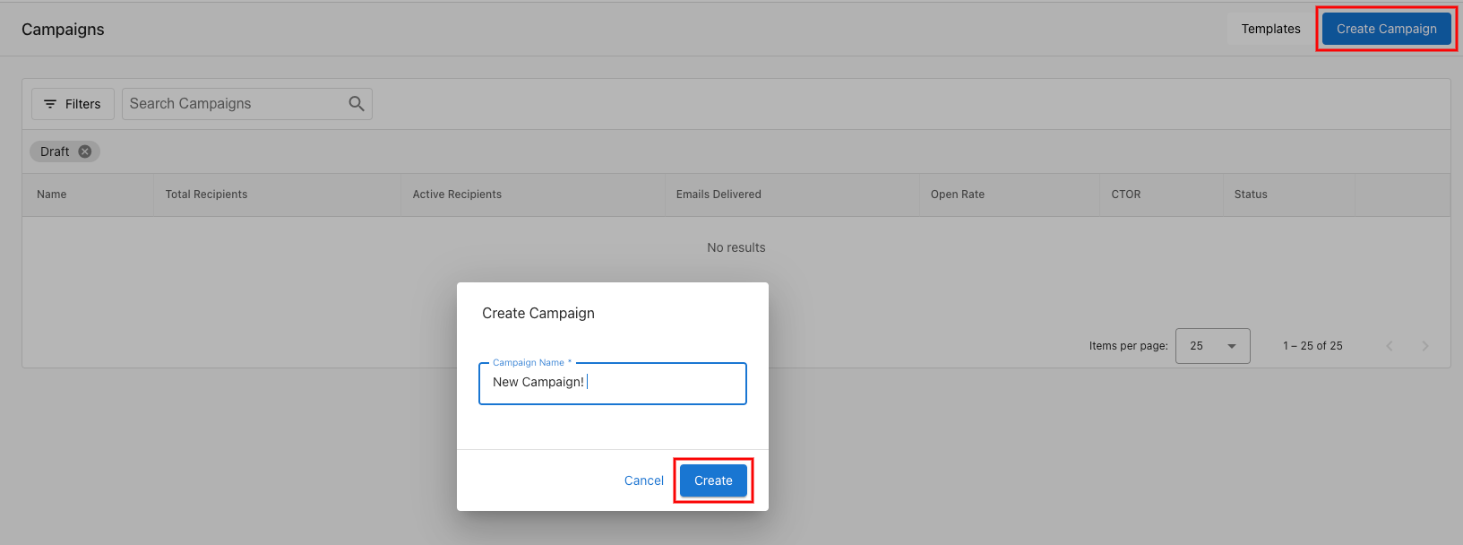The width and height of the screenshot is (1463, 545).
Task: Sort by Total Recipients column
Action: click(206, 195)
